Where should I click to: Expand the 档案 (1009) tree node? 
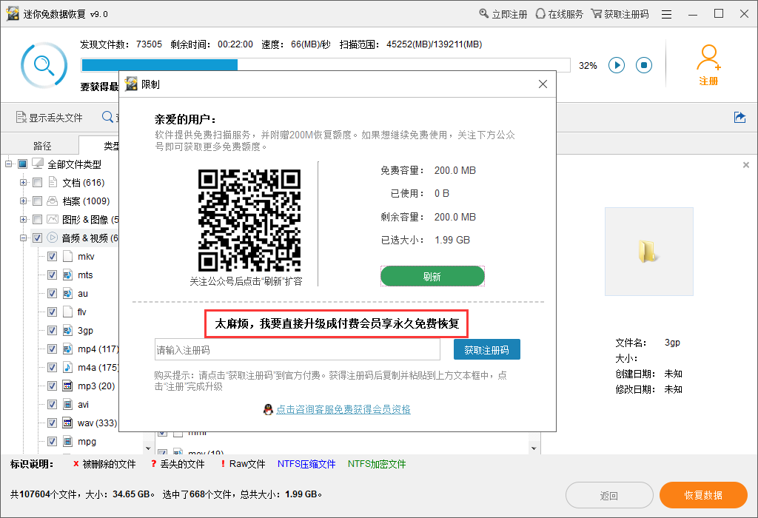pyautogui.click(x=23, y=201)
